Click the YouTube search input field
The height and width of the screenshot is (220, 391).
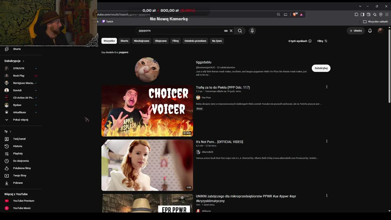[180, 31]
